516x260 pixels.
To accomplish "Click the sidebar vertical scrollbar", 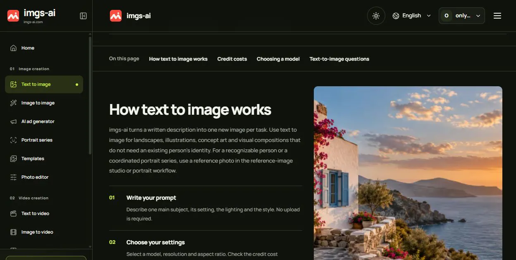I will pos(90,95).
